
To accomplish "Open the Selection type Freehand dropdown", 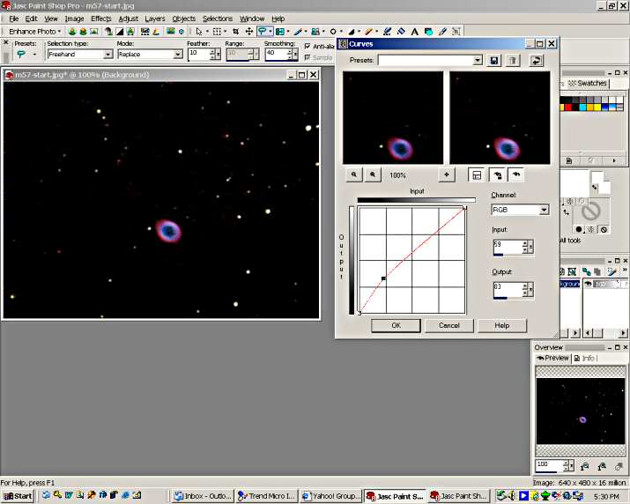I will [x=107, y=55].
